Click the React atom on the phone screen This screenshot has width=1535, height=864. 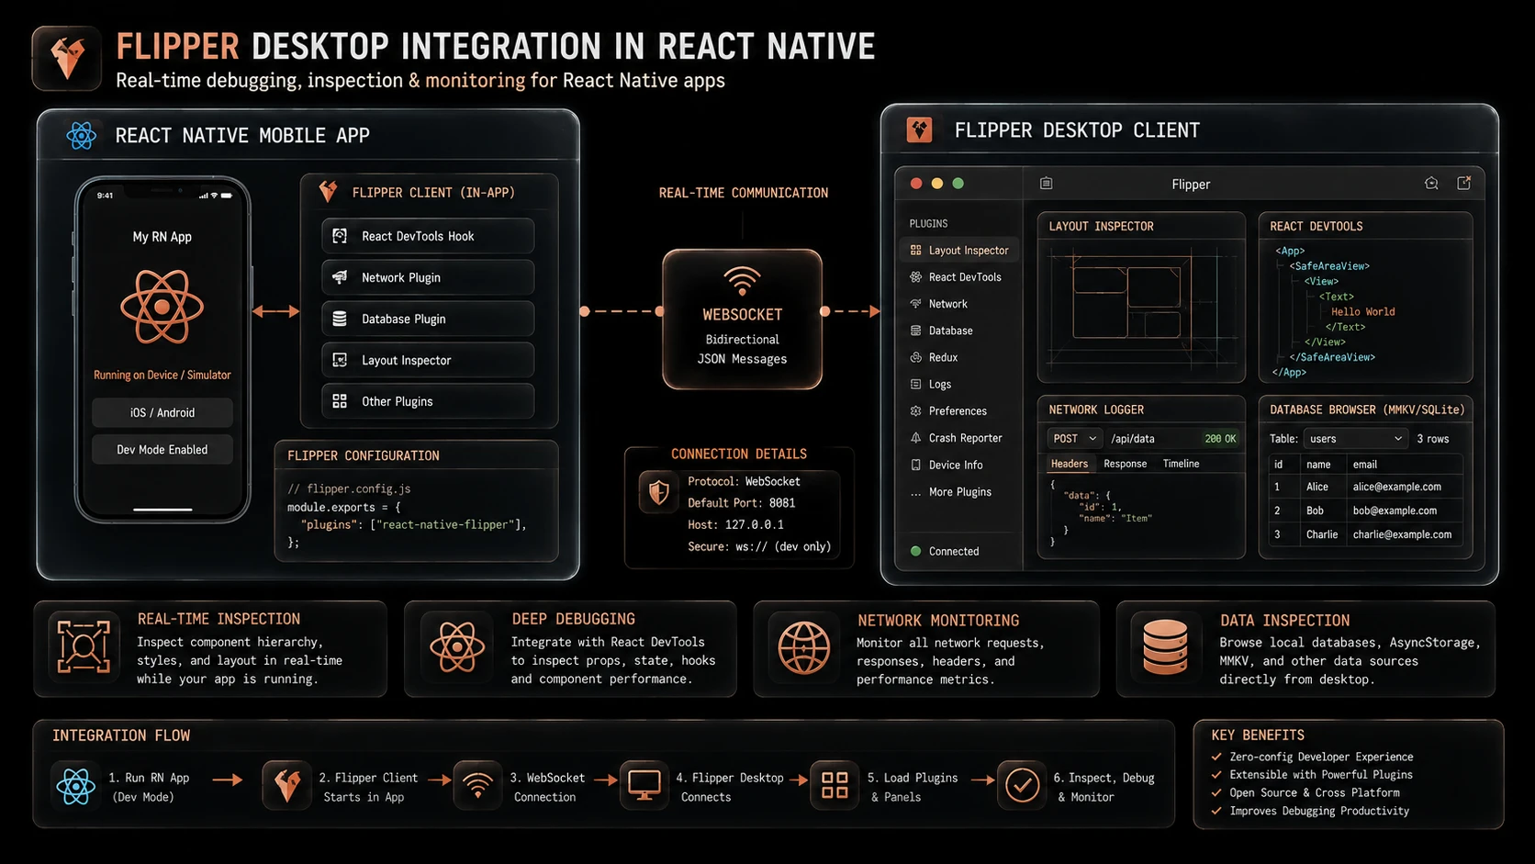[x=162, y=307]
